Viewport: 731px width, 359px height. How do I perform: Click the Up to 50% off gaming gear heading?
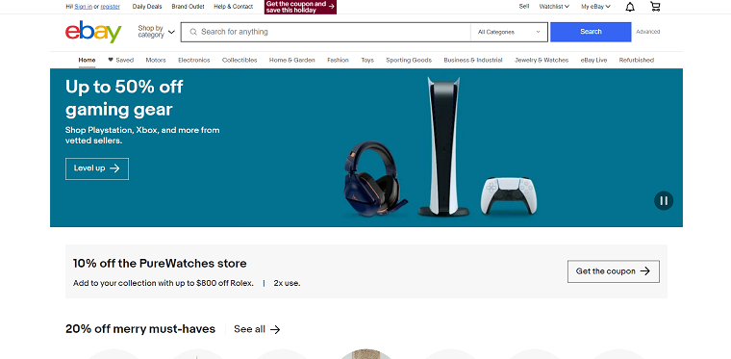click(124, 98)
